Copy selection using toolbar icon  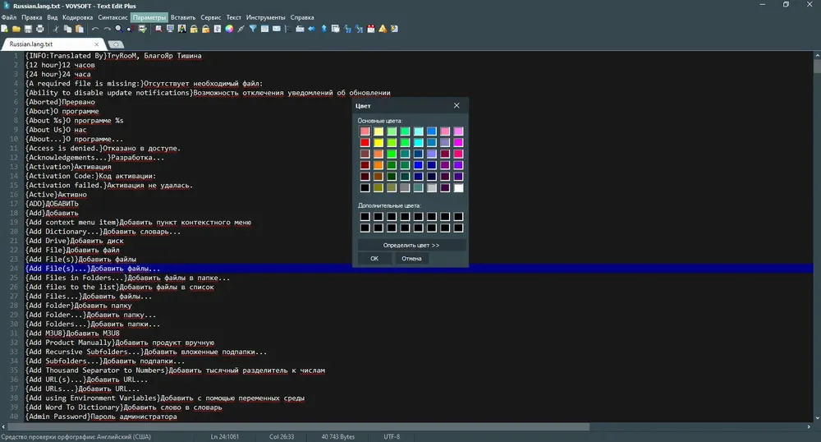click(67, 29)
